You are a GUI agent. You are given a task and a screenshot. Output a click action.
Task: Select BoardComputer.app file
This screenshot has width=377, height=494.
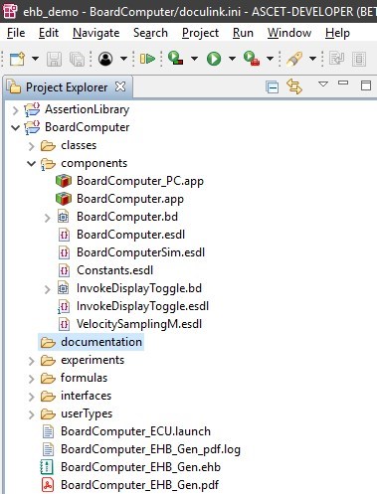[x=130, y=199]
